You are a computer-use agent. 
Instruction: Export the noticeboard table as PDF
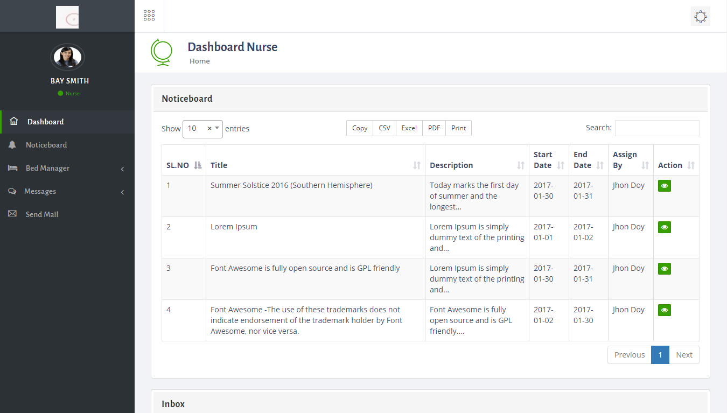434,128
